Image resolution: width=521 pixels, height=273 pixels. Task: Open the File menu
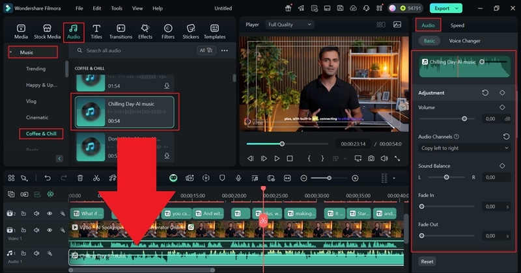(79, 8)
